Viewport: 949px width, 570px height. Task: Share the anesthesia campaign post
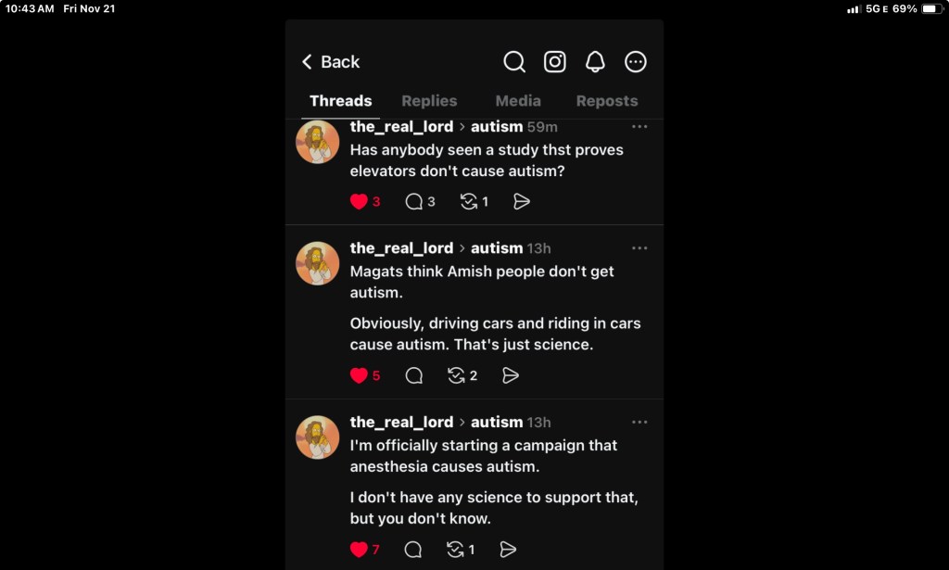tap(508, 550)
